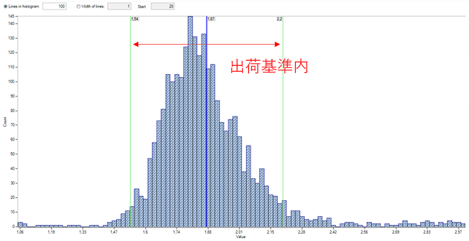Select the 'Width of lines' radio button
This screenshot has width=469, height=241.
78,7
